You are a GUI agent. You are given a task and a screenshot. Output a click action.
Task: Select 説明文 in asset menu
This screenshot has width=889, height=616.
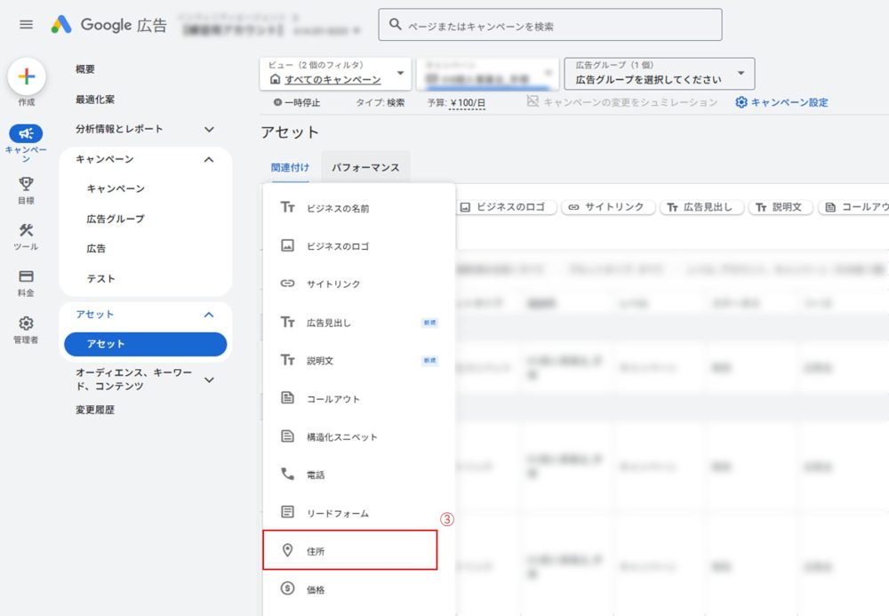coord(359,360)
